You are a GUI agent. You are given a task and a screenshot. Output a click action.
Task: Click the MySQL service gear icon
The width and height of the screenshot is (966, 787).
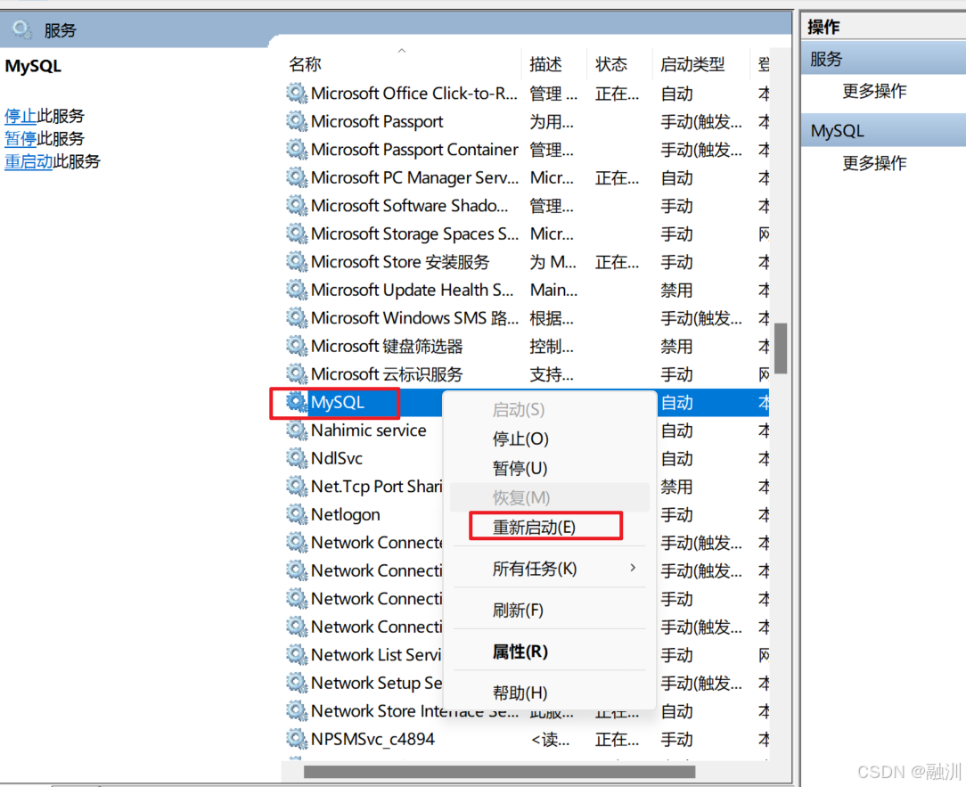[x=295, y=402]
